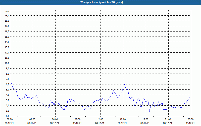Select the 15,0 y-axis label
Screen dimensions: 201x126
[7, 37]
